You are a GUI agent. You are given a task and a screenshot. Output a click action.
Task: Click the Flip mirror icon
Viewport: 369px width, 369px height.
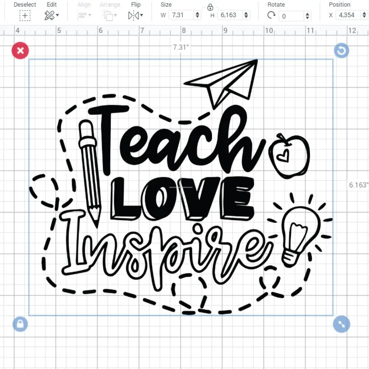tap(134, 15)
